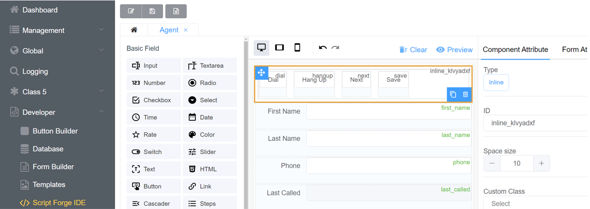The height and width of the screenshot is (209, 590).
Task: Add a Checkbox basic field
Action: (x=154, y=100)
